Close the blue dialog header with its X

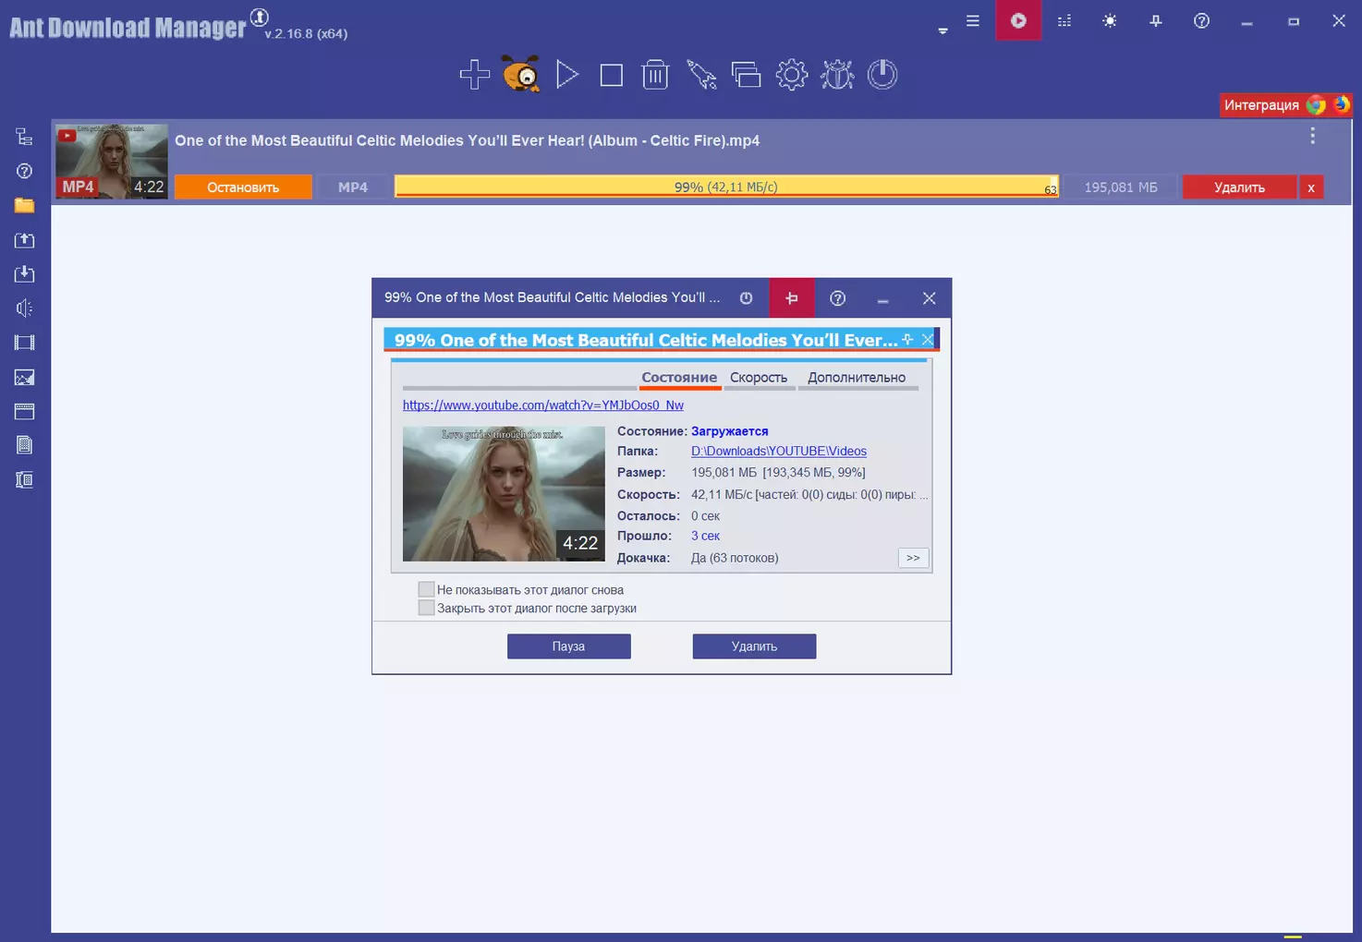[928, 340]
